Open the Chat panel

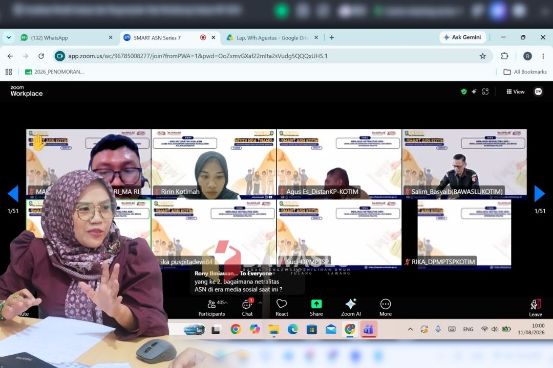pos(247,308)
